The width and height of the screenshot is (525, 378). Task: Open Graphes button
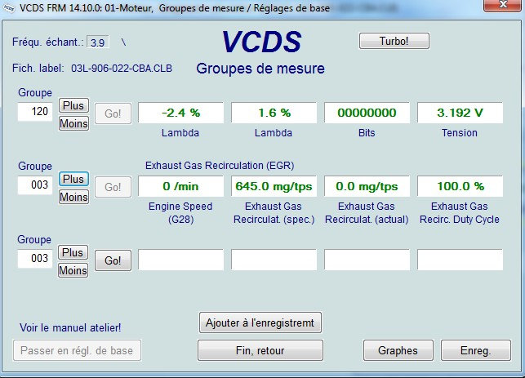[398, 350]
